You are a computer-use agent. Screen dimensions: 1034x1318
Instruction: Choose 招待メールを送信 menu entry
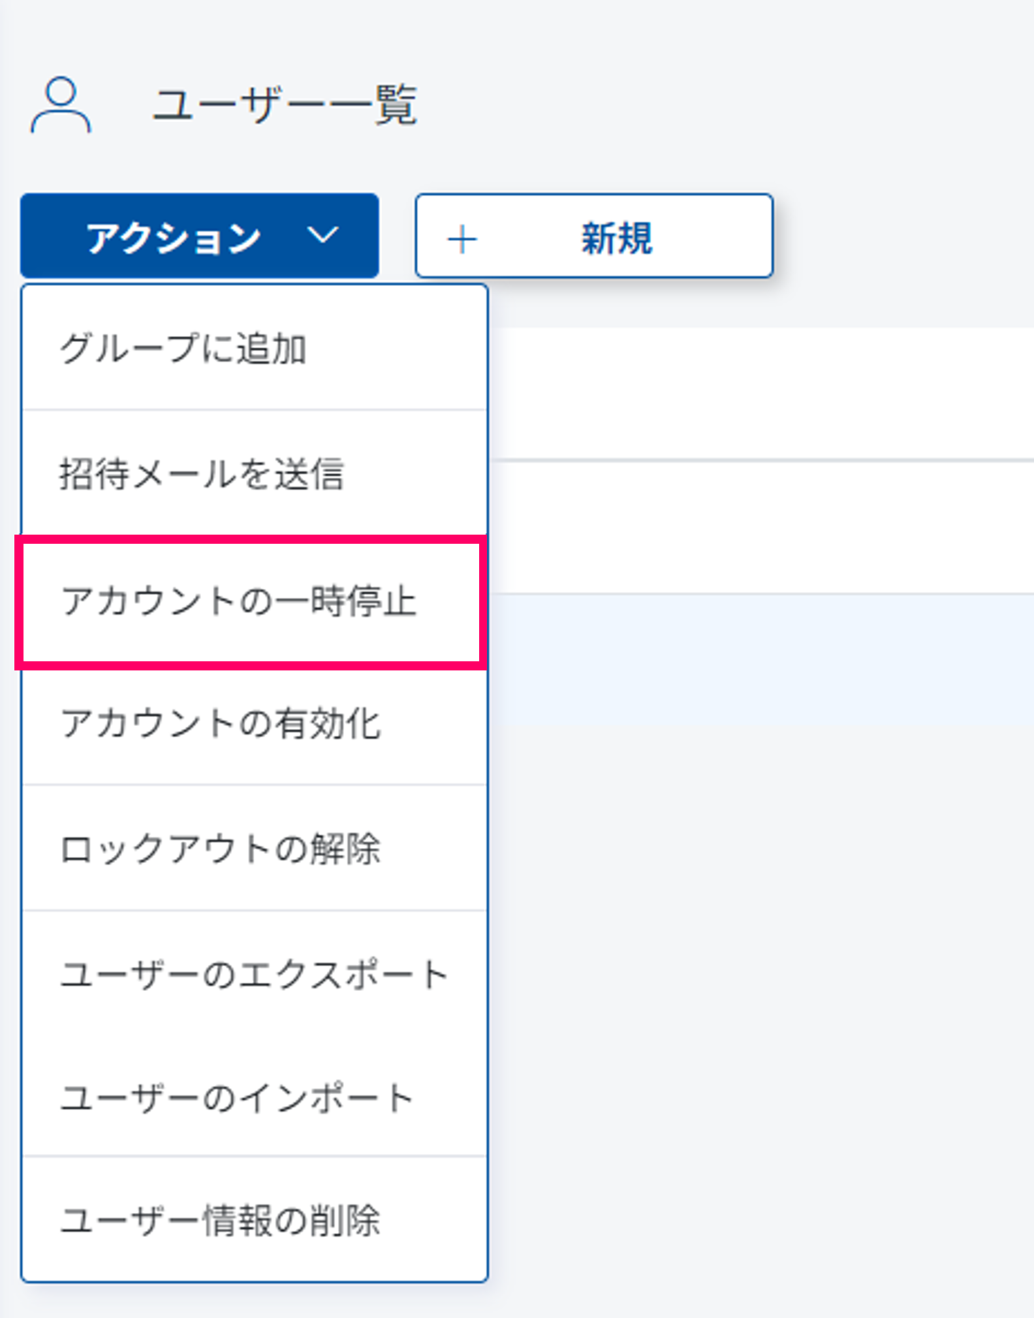202,473
